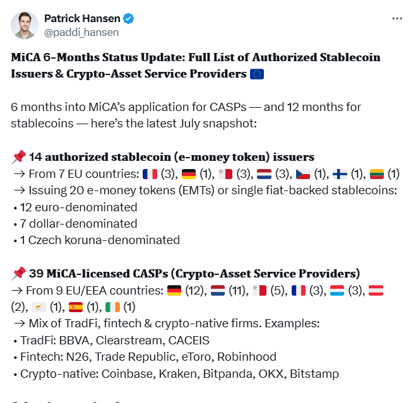The image size is (411, 403).
Task: Click the pushpin beside '14 authorized stablecoin'
Action: point(18,157)
